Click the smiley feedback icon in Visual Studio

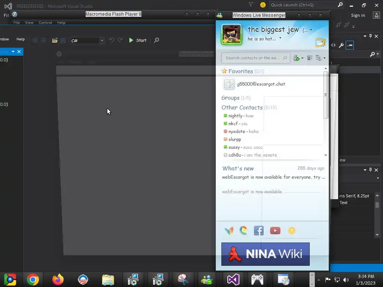point(263,5)
